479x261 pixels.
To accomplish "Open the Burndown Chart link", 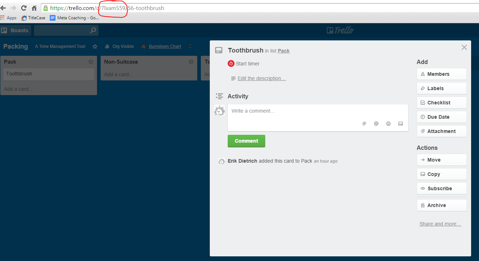I will [165, 46].
